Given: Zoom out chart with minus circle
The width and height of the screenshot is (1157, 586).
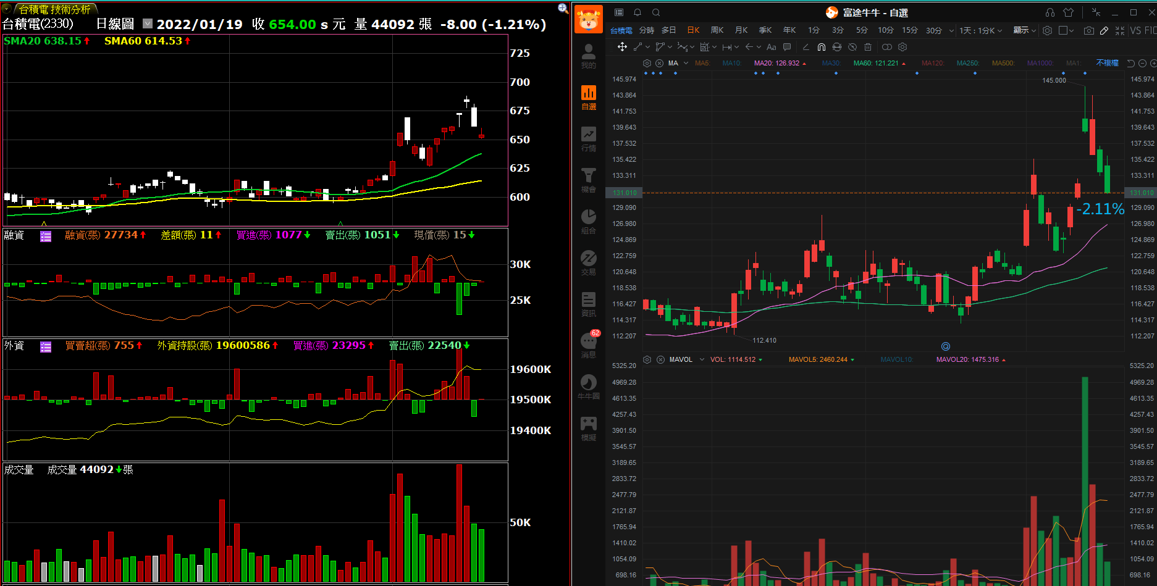Looking at the screenshot, I should click(1142, 63).
